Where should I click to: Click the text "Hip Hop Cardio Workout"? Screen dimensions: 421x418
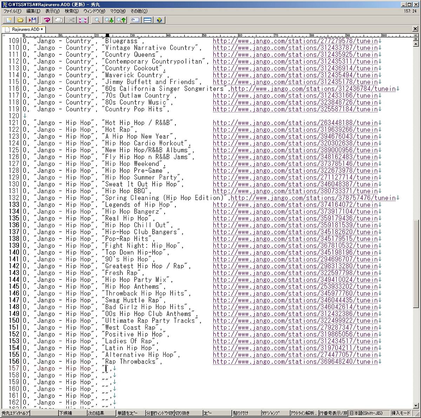pyautogui.click(x=145, y=143)
